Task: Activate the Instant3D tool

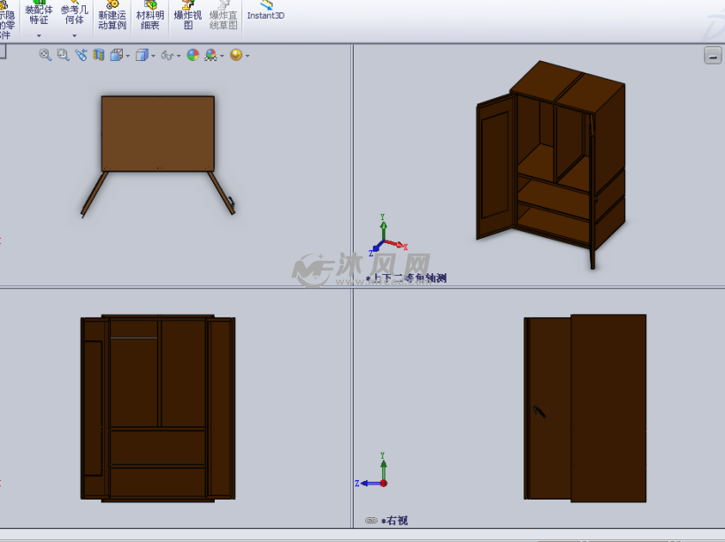Action: 265,12
